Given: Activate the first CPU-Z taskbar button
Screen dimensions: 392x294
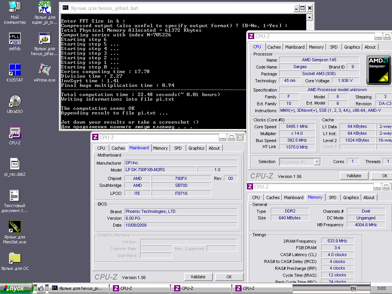Looking at the screenshot, I should (x=140, y=288).
